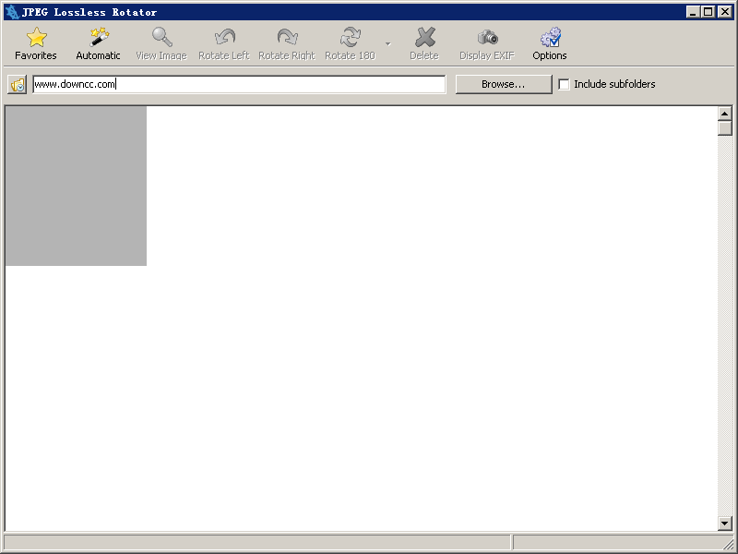Open the title bar application icon menu
The width and height of the screenshot is (738, 554).
[x=11, y=12]
